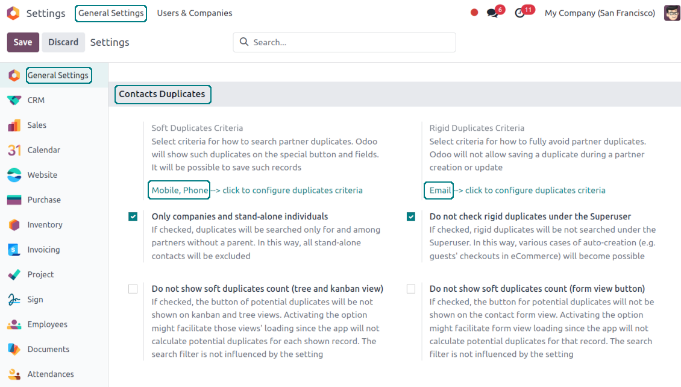Click Contacts Duplicates section header

[x=163, y=94]
